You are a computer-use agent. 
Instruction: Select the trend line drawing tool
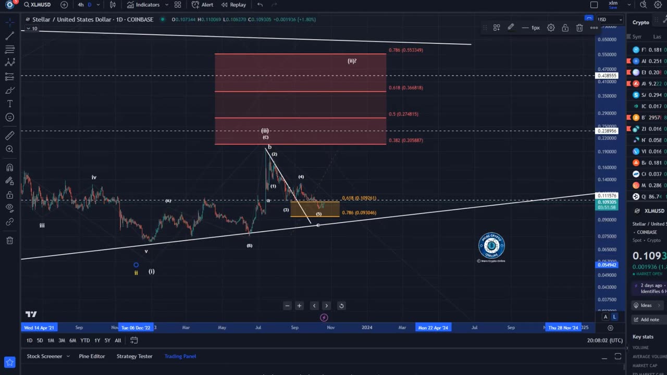(x=9, y=36)
